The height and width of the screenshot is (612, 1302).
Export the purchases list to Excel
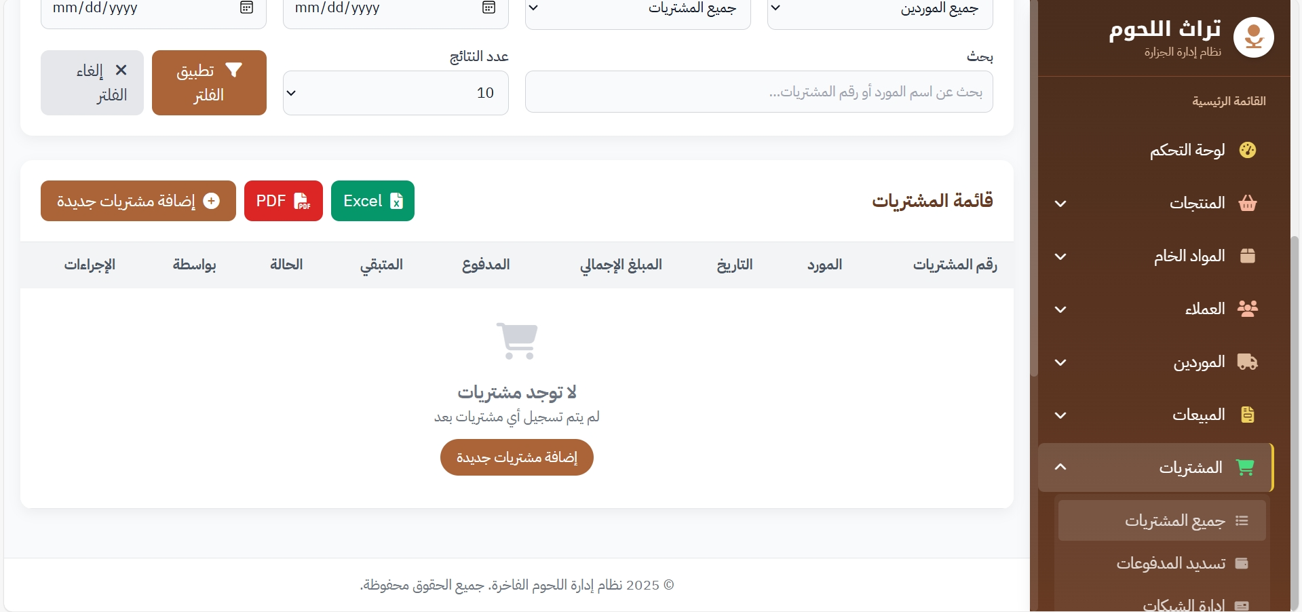[372, 201]
